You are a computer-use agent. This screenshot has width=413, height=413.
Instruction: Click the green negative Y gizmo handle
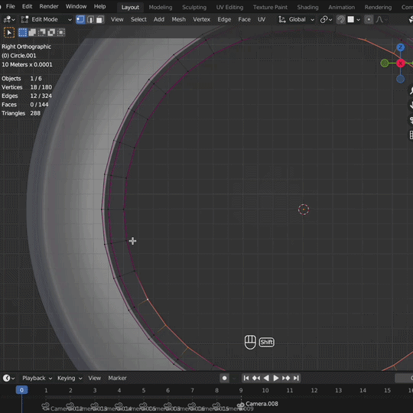[x=385, y=63]
